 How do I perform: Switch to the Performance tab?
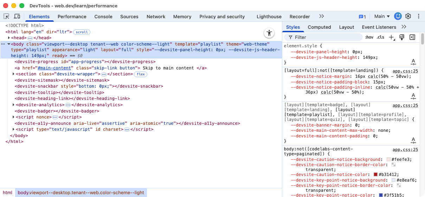(x=72, y=16)
